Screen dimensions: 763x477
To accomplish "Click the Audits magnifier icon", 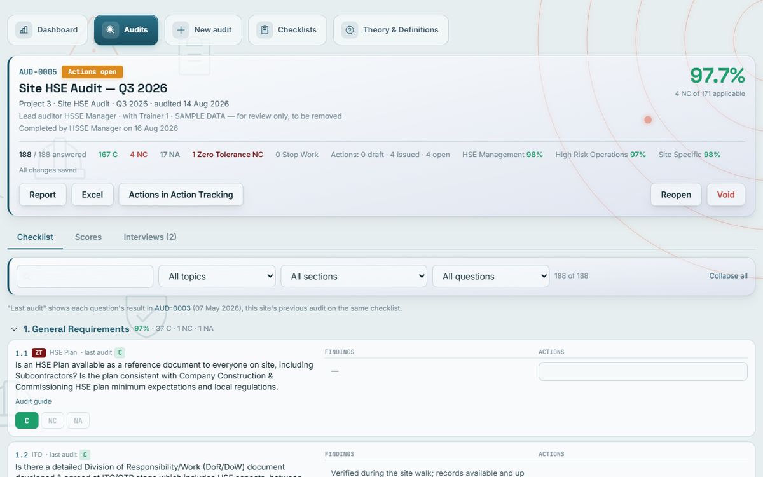I will click(x=111, y=30).
